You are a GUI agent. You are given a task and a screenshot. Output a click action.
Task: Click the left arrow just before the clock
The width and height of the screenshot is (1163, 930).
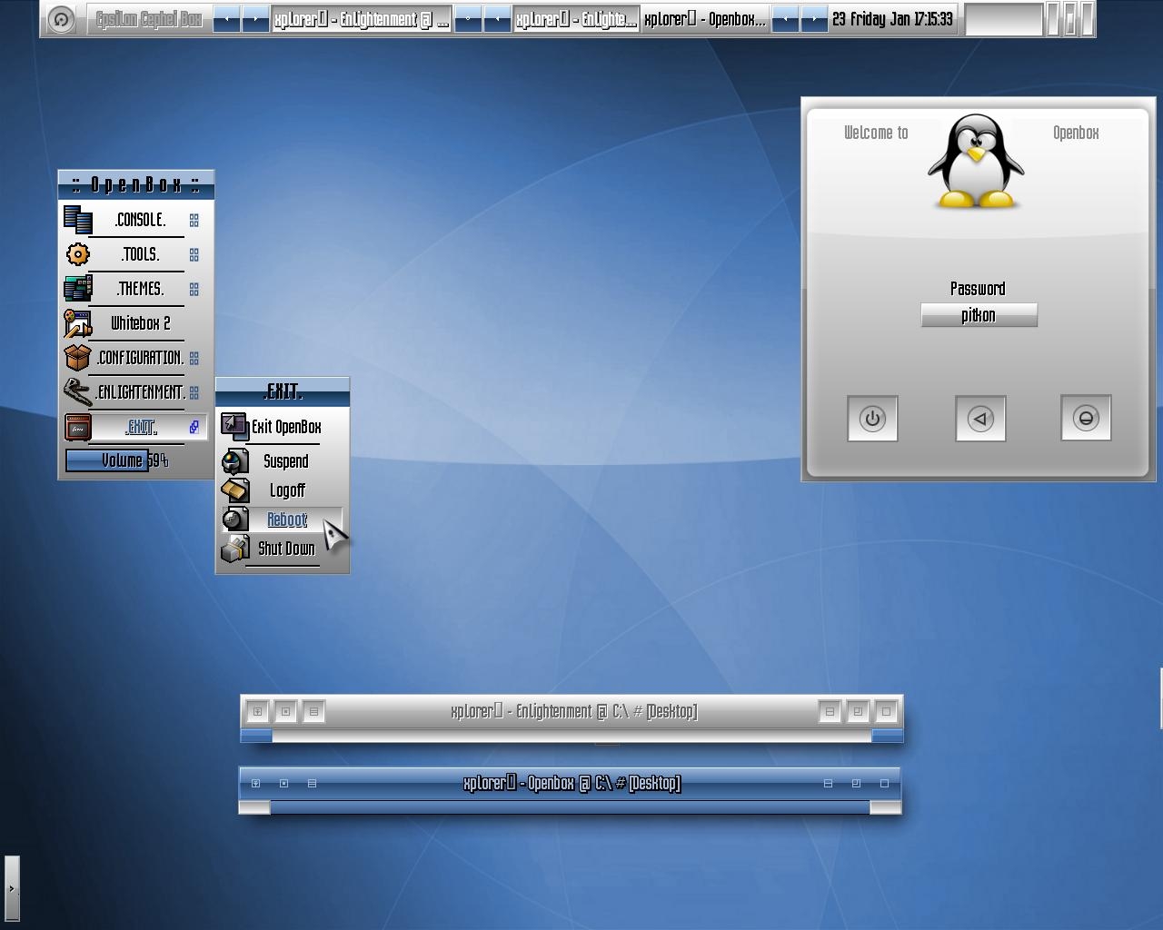tap(785, 19)
